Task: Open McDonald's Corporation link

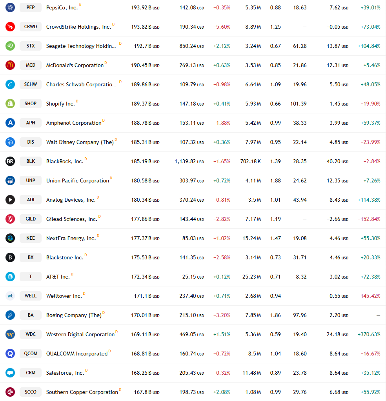Action: click(75, 65)
